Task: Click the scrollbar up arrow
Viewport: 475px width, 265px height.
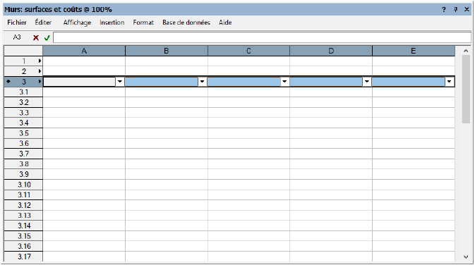Action: [466, 51]
